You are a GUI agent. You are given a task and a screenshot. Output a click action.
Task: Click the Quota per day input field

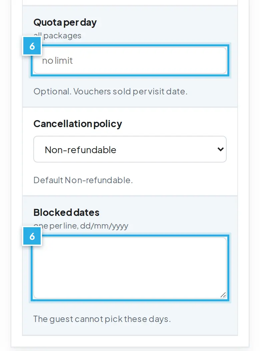(x=130, y=60)
